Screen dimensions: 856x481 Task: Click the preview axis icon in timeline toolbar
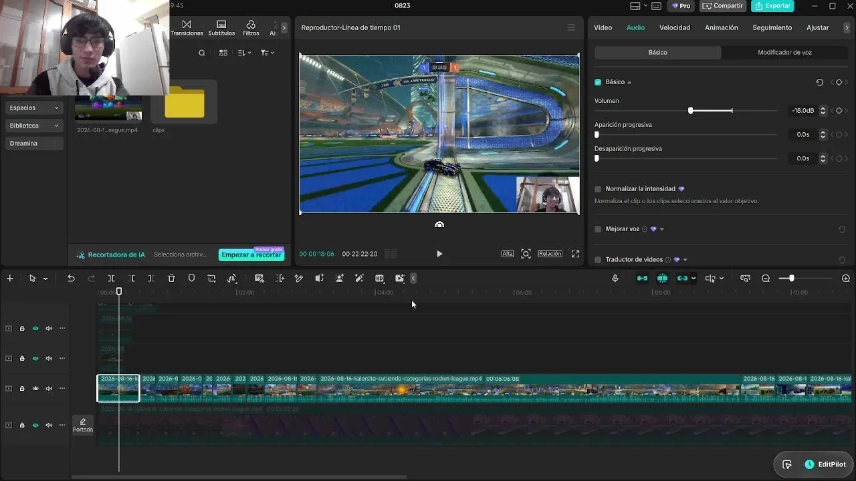tap(710, 279)
